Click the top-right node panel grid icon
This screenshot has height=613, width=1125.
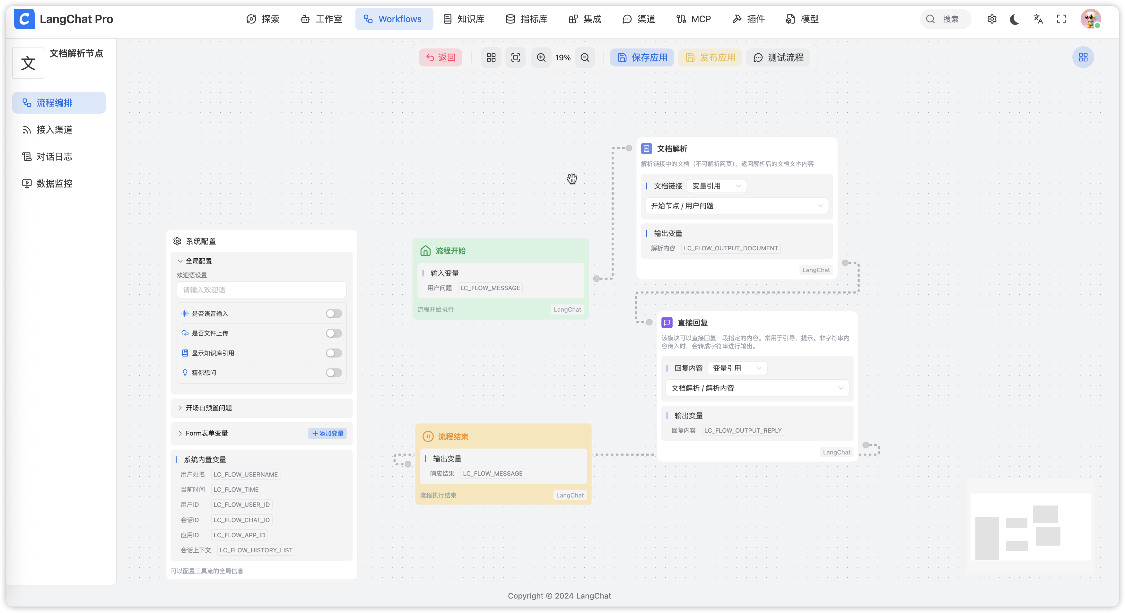click(x=1083, y=57)
